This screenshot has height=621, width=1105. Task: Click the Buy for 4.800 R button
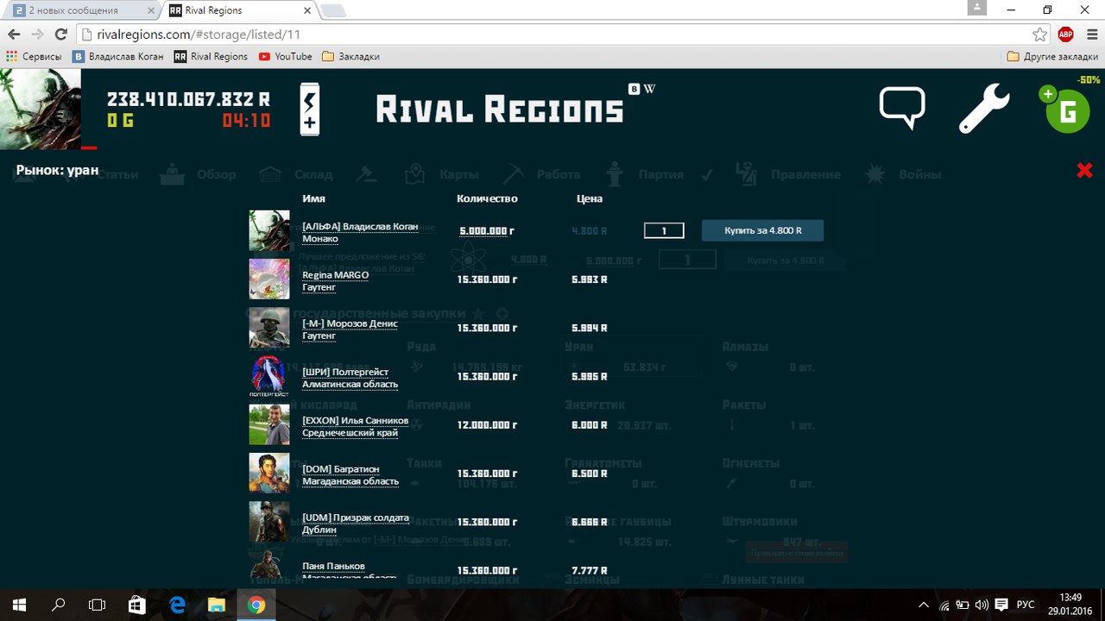(762, 230)
